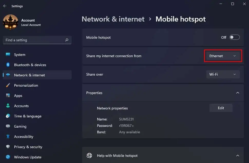The height and width of the screenshot is (163, 249).
Task: Click the Accessibility figure icon
Action: (8, 137)
